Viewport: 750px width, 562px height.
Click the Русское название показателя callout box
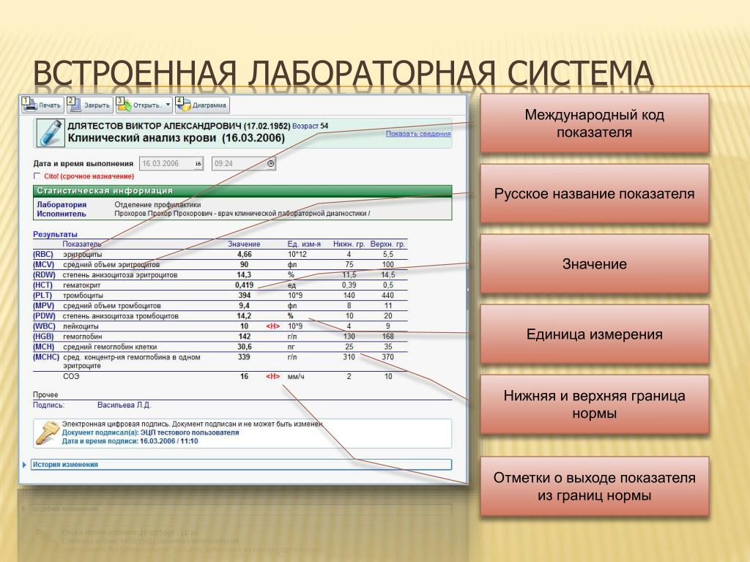tap(595, 193)
